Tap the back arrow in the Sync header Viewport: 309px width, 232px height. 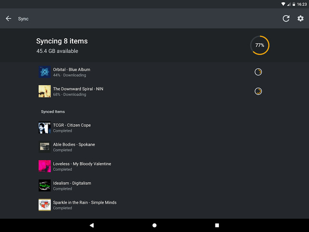pyautogui.click(x=9, y=18)
